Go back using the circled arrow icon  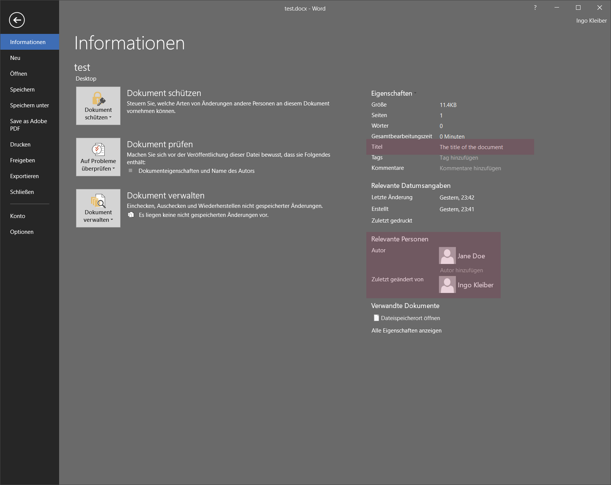click(x=17, y=20)
